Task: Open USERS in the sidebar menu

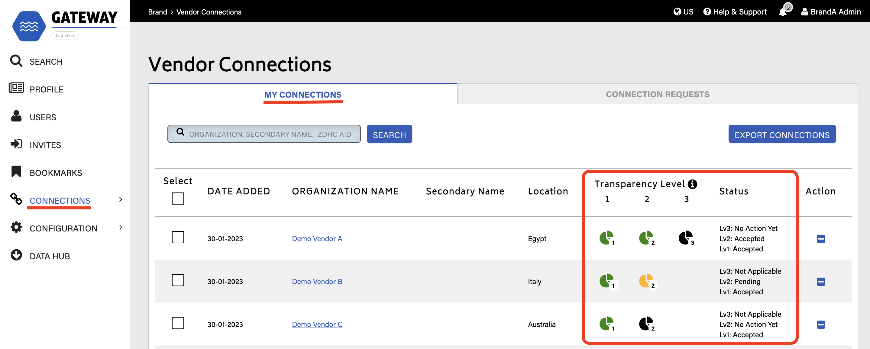Action: pyautogui.click(x=43, y=117)
